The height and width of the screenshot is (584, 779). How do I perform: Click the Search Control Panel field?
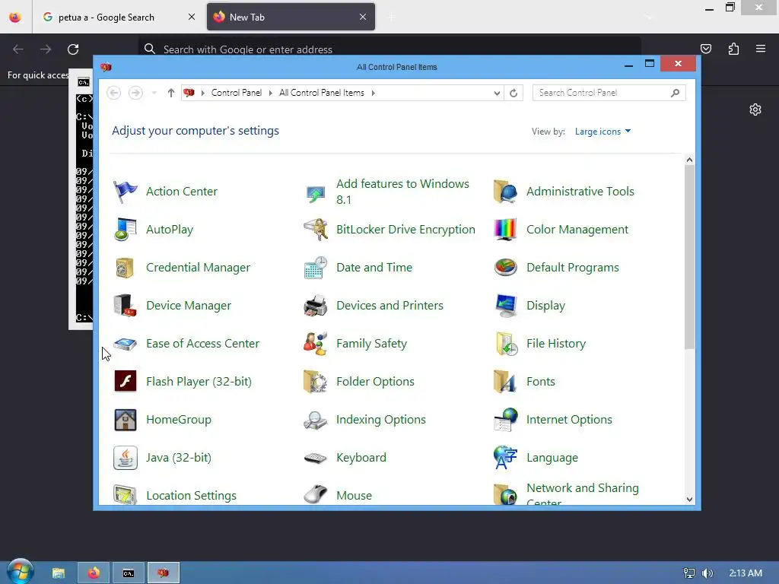pyautogui.click(x=609, y=93)
